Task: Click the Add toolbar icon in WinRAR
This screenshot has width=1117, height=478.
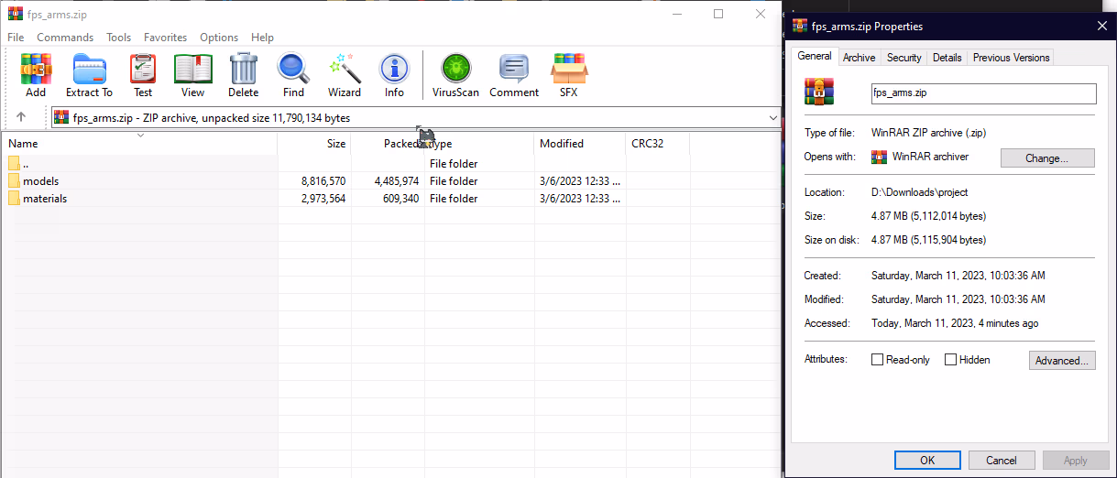Action: click(36, 70)
